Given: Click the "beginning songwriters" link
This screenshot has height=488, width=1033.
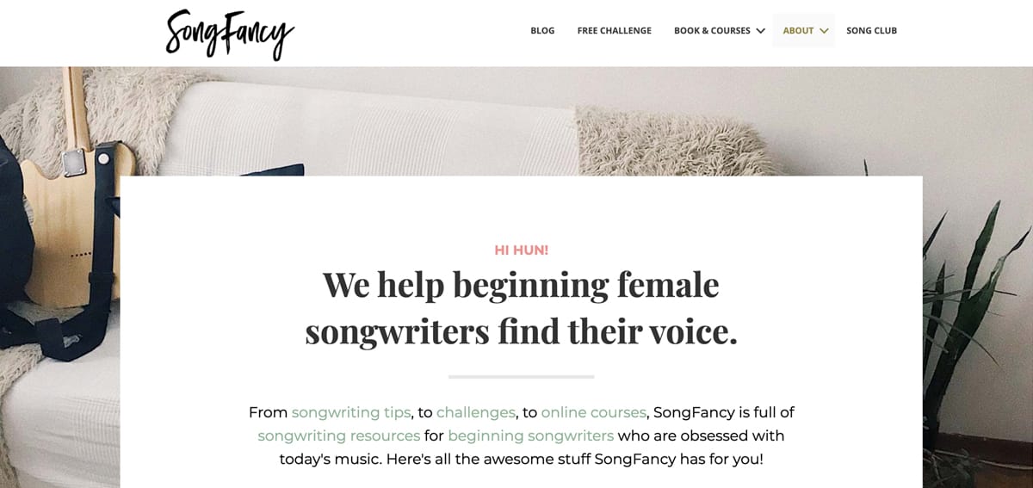Looking at the screenshot, I should 530,435.
